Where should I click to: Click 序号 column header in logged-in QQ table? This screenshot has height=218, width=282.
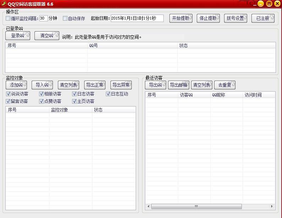pyautogui.click(x=47, y=45)
